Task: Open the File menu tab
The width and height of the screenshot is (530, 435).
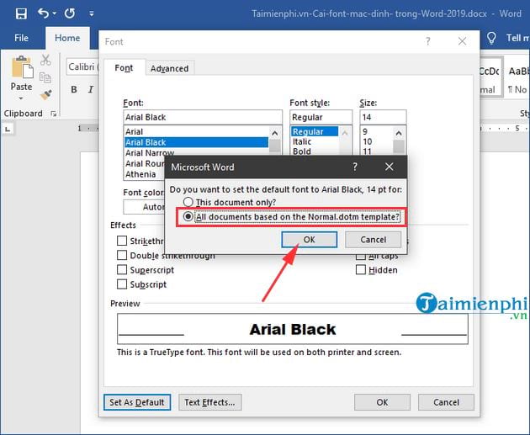Action: coord(21,38)
